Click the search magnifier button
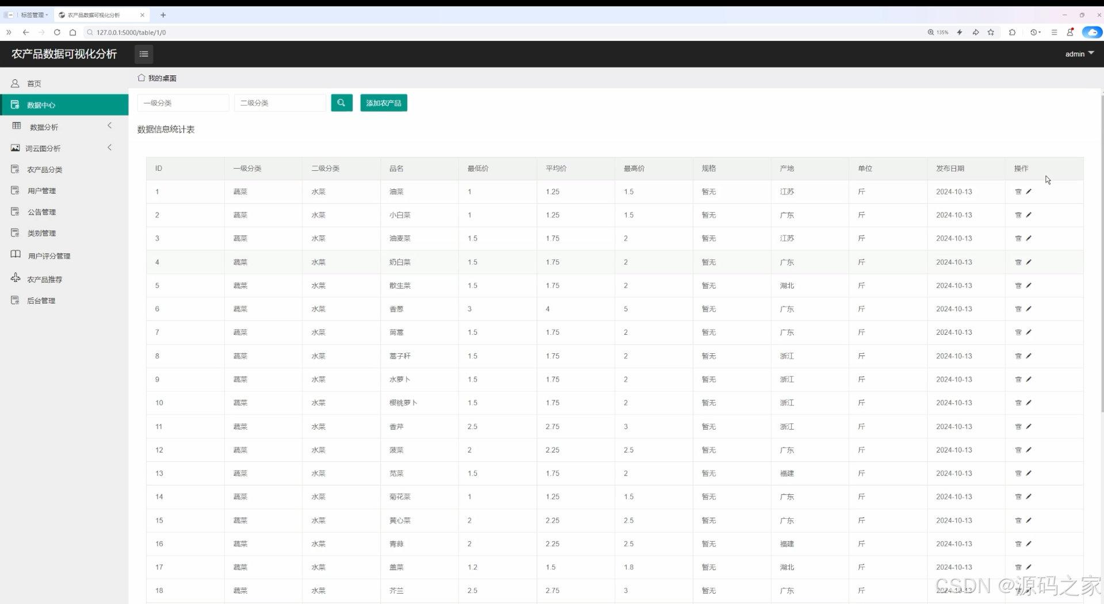This screenshot has width=1104, height=604. tap(342, 103)
